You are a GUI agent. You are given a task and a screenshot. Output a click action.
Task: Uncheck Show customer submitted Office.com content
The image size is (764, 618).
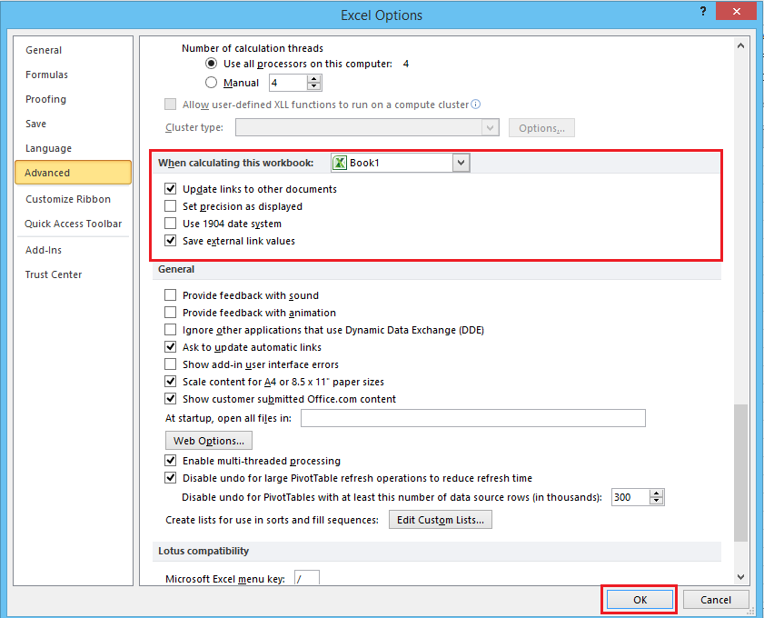click(170, 399)
